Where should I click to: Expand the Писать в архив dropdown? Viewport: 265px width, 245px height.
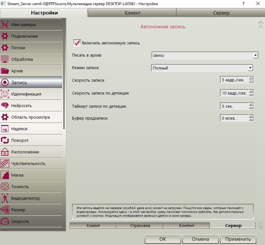pyautogui.click(x=255, y=55)
